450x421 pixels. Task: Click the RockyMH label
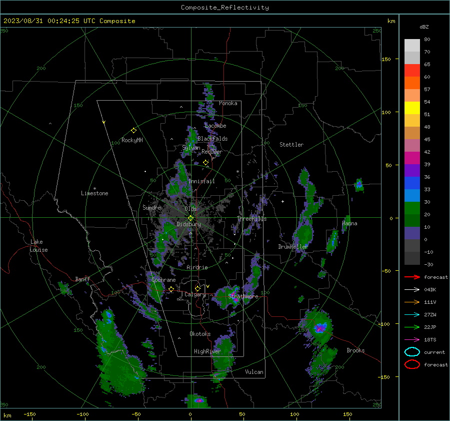point(132,140)
